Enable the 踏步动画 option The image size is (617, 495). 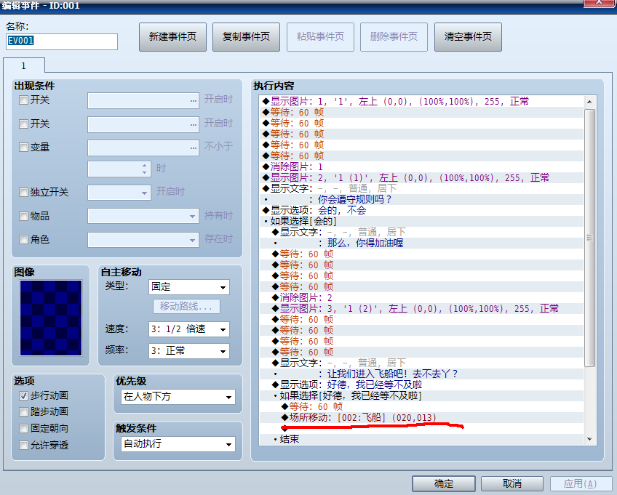tap(23, 411)
